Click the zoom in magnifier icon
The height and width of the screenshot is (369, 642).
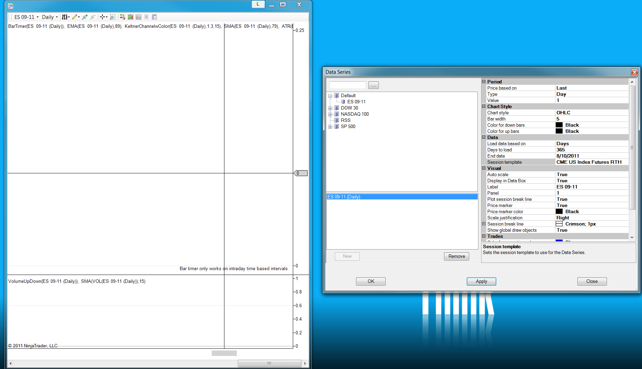click(x=85, y=17)
